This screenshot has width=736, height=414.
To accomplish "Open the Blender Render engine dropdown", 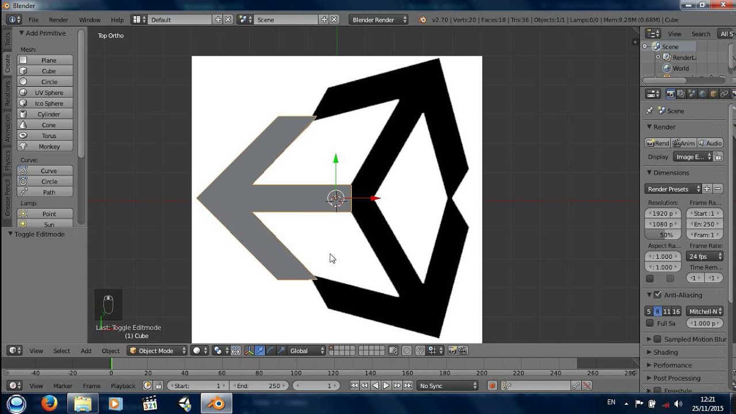I will [x=378, y=20].
